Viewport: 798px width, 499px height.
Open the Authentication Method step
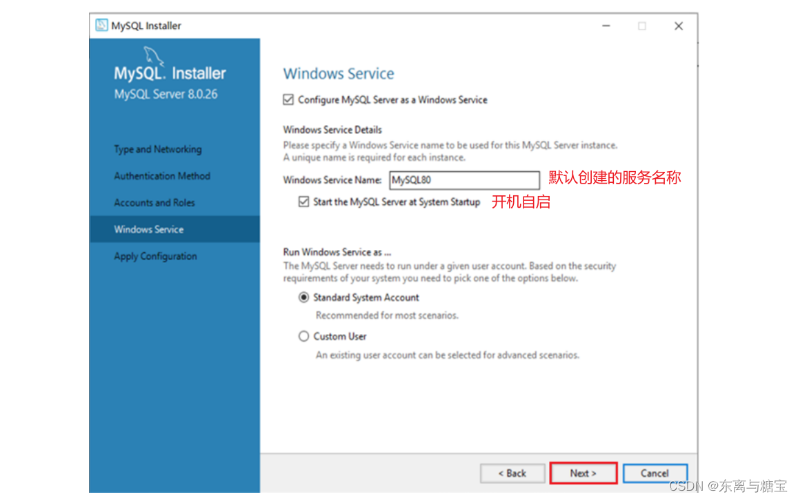(x=162, y=176)
